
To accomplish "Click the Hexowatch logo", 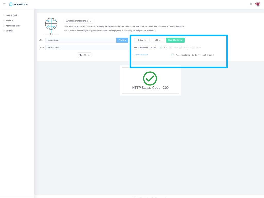I will tap(18, 4).
